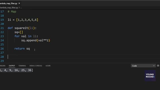Click 'return sq' on line 26

point(22,48)
